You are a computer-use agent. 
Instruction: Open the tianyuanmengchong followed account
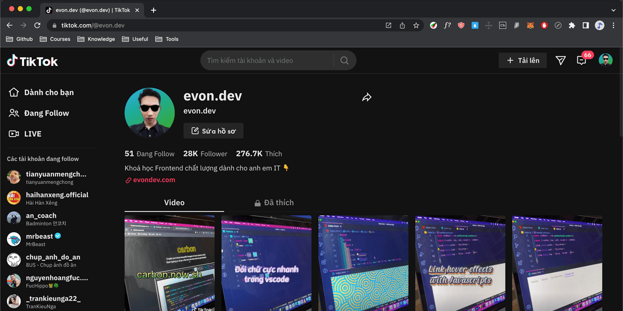[x=48, y=177]
